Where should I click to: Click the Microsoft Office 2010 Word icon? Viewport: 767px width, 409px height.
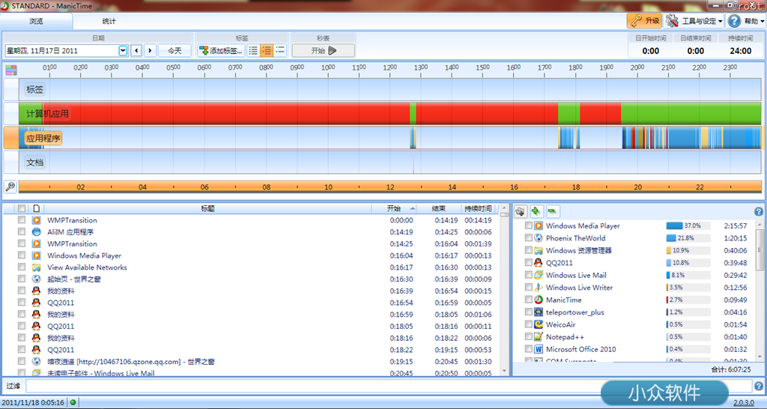pos(539,349)
